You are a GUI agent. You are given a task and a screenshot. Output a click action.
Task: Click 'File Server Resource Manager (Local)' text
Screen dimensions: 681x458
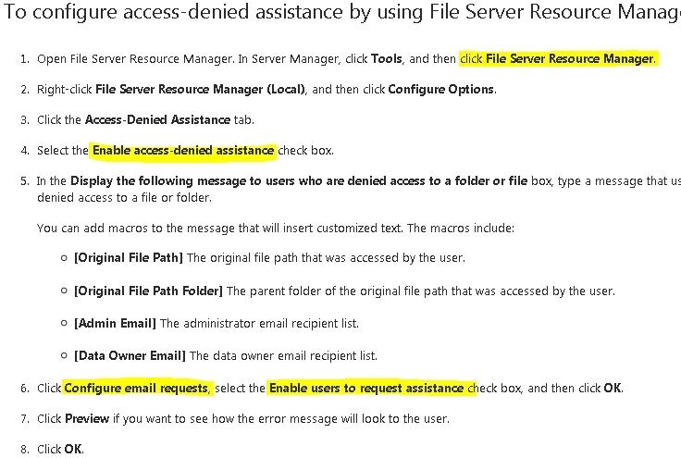[200, 90]
